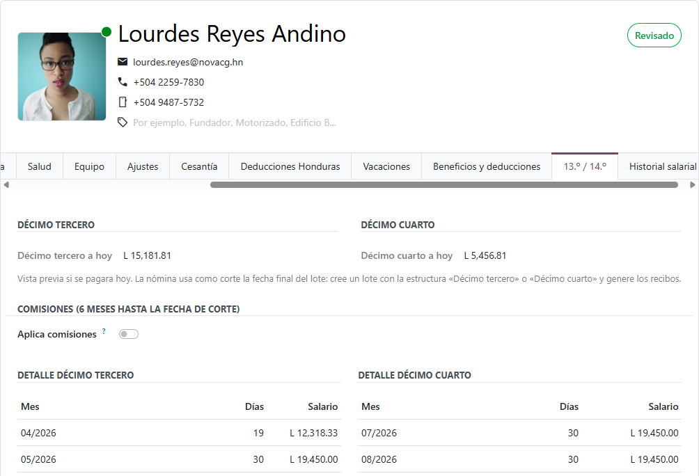Click the 07/2026 row in Detalle décimo cuarto
The height and width of the screenshot is (476, 699).
520,433
